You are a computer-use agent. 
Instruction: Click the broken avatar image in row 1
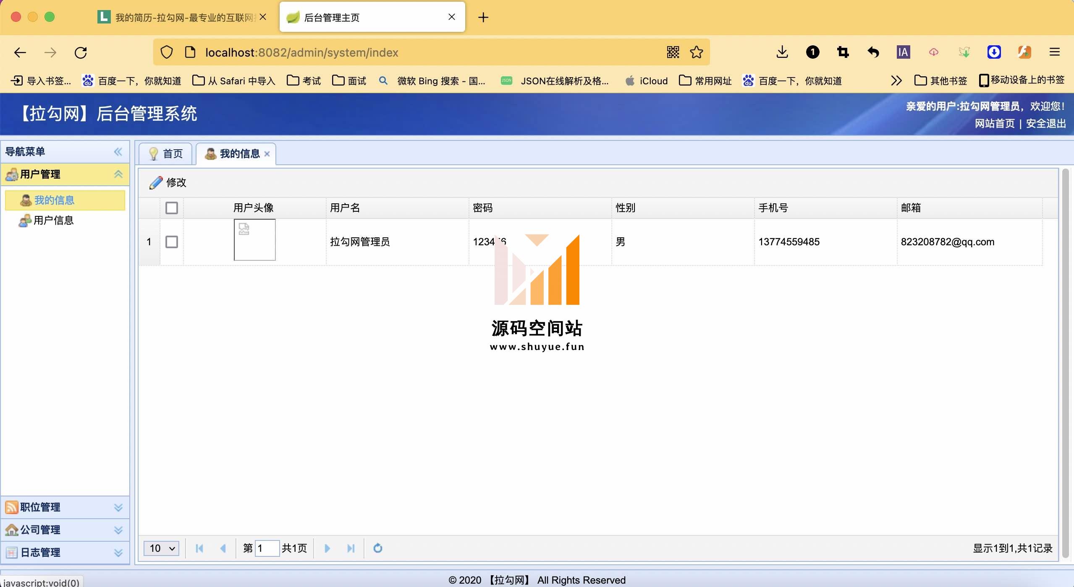pos(254,240)
